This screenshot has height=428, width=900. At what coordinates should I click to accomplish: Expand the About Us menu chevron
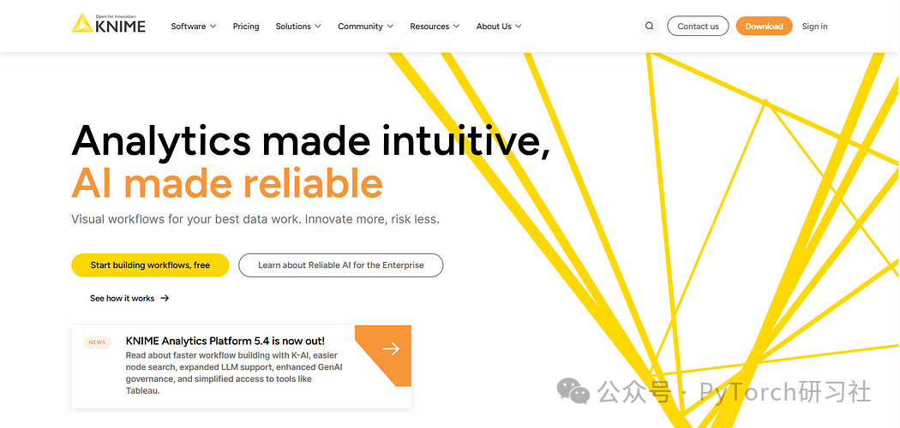click(519, 27)
